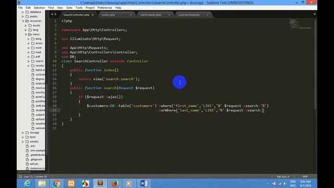The height and width of the screenshot is (188, 334).
Task: Open the Preferences menu
Action: [105, 8]
